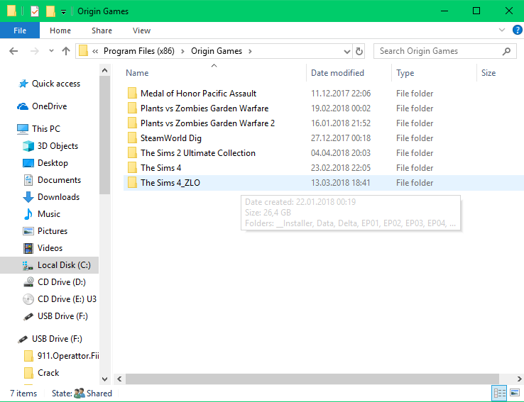The height and width of the screenshot is (402, 524).
Task: Select Medal of Honor Pacific Assault folder
Action: [x=198, y=94]
